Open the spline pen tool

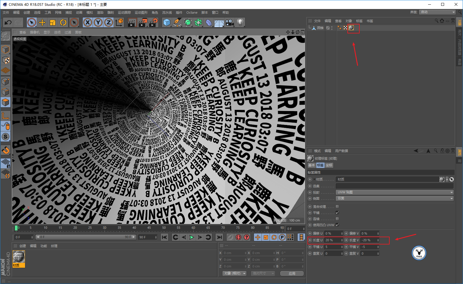pos(177,22)
